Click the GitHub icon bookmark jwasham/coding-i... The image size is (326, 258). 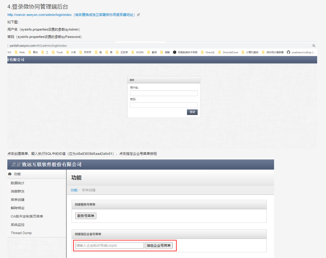click(x=288, y=52)
